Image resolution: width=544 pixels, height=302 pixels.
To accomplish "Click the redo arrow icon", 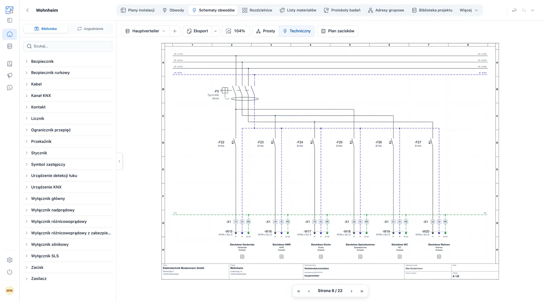I will tap(524, 10).
